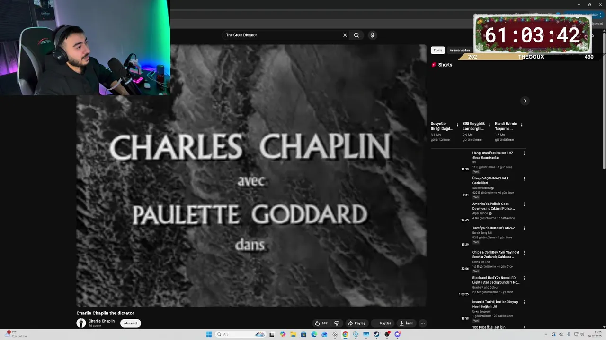
Task: Open video 'Ülkeyi YAŞANMAZ HALE Getirdiler!'
Action: pyautogui.click(x=490, y=181)
